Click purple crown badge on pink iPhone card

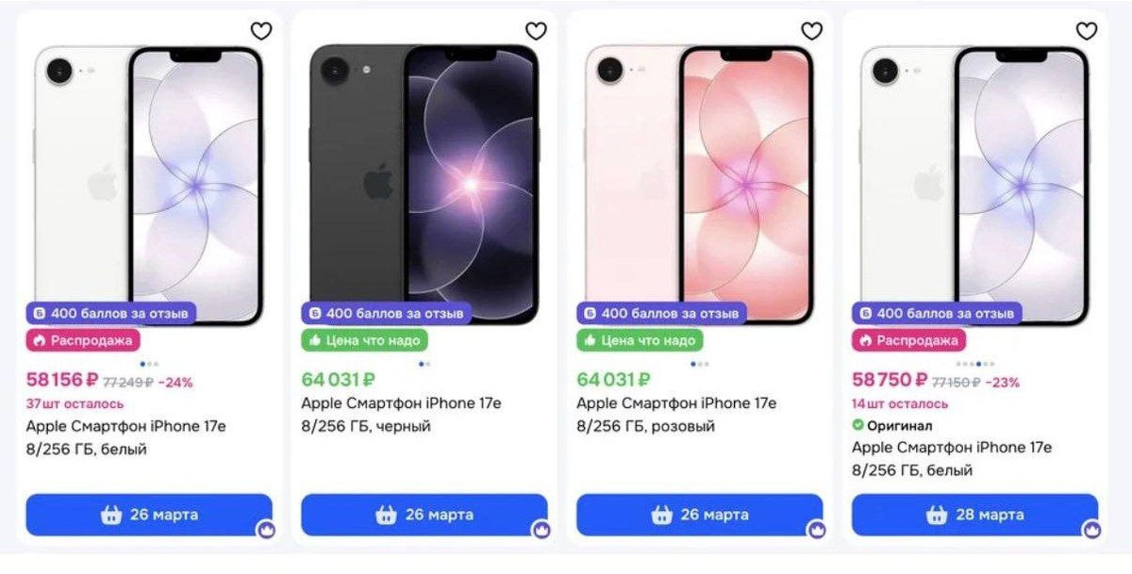817,530
